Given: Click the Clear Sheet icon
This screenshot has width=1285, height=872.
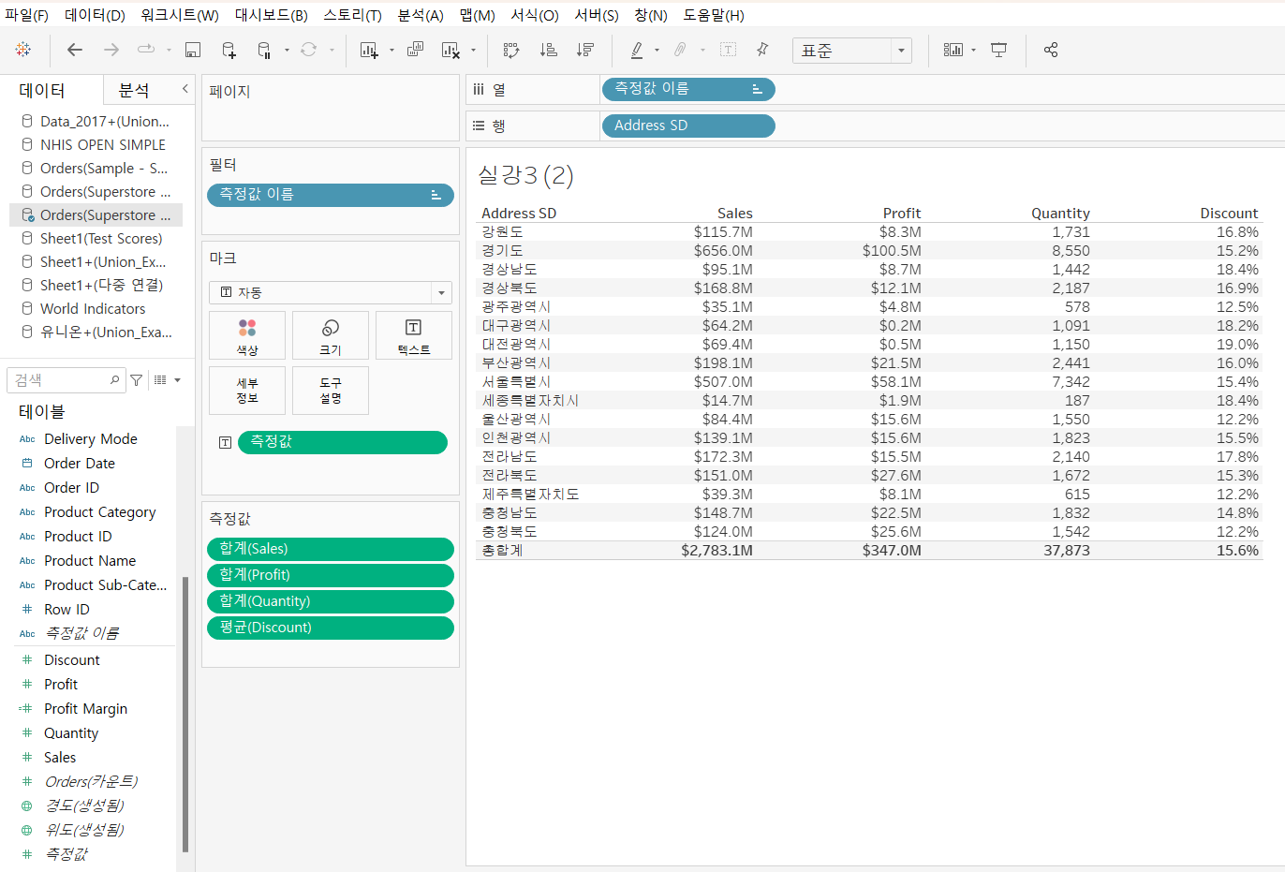Looking at the screenshot, I should point(450,50).
